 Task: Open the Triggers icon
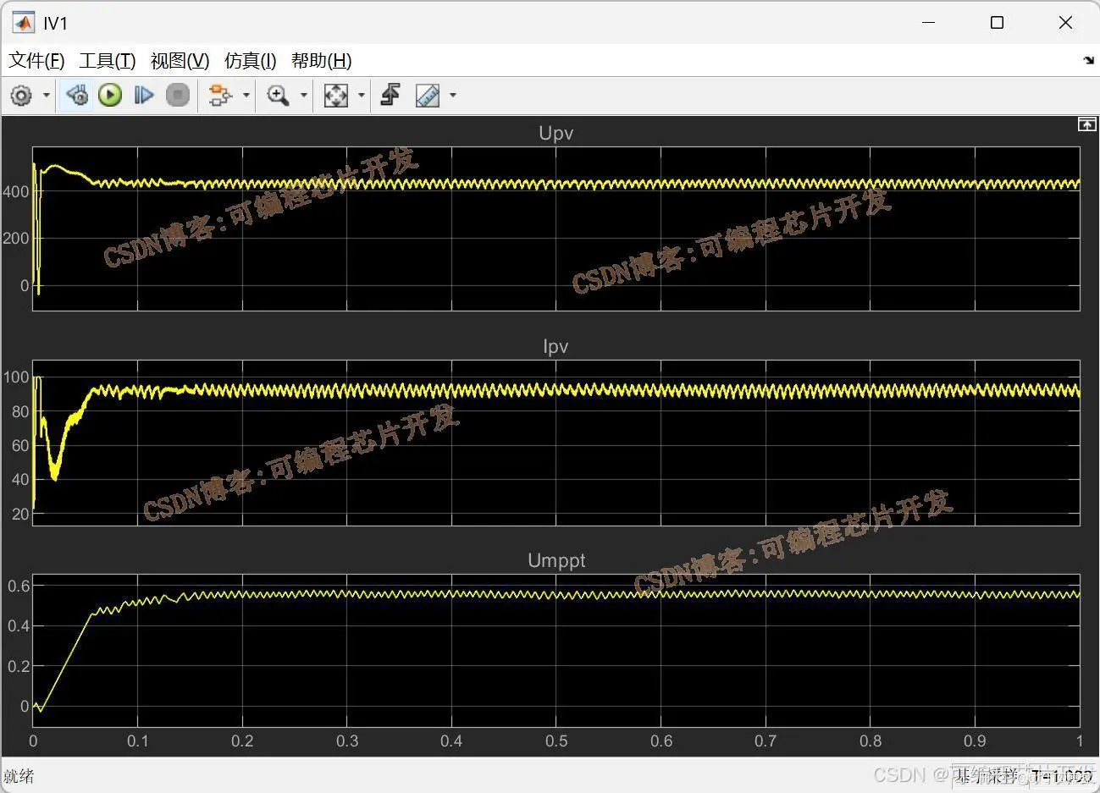(x=390, y=96)
